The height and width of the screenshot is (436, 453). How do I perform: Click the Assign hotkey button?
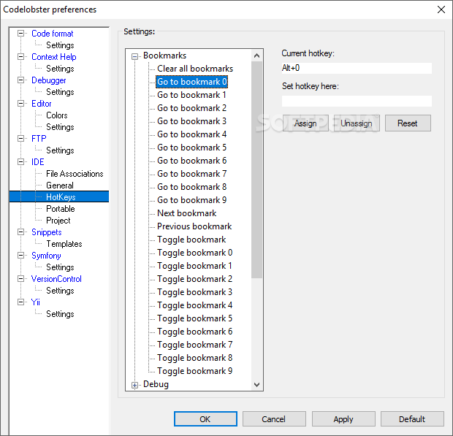305,123
